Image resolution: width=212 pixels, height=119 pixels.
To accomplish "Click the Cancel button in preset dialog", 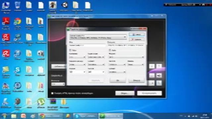I will (x=136, y=80).
